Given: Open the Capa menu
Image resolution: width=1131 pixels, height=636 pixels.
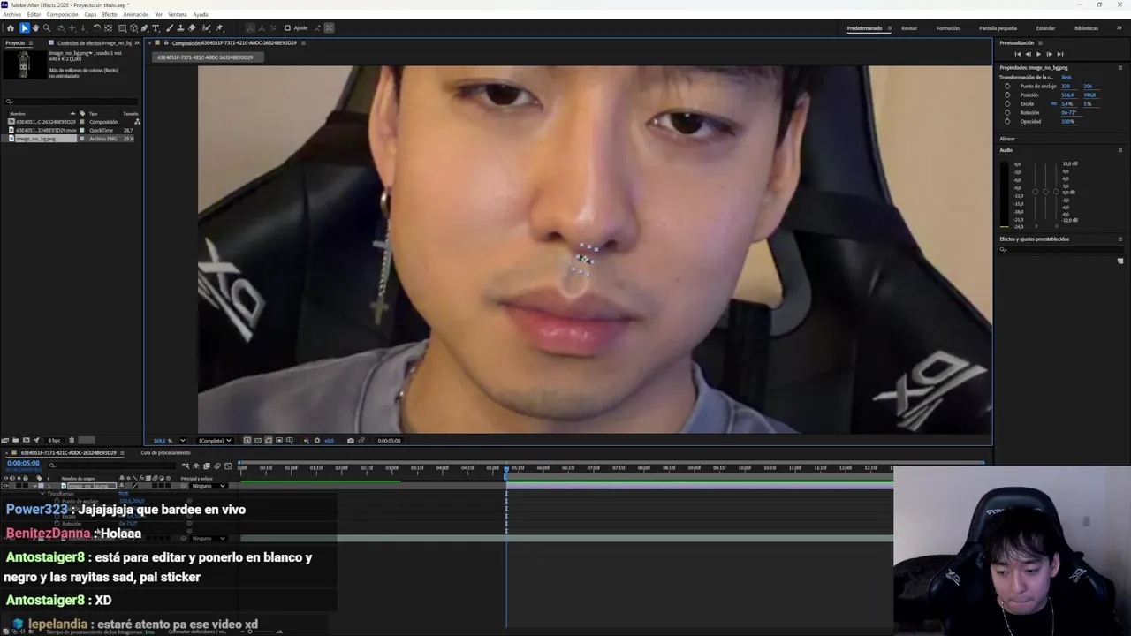Looking at the screenshot, I should pos(90,14).
